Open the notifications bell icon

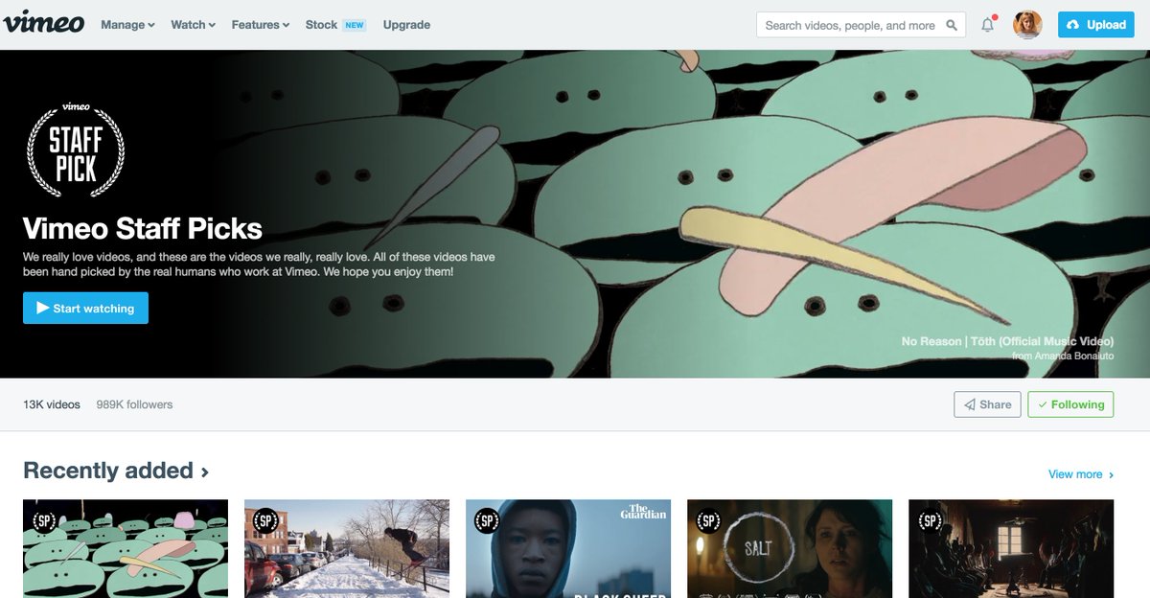[x=988, y=25]
